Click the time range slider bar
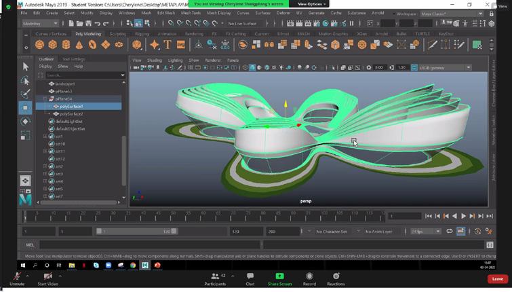 click(136, 232)
